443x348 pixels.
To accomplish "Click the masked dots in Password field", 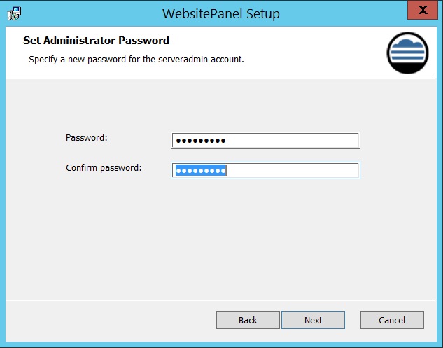I will click(x=201, y=141).
